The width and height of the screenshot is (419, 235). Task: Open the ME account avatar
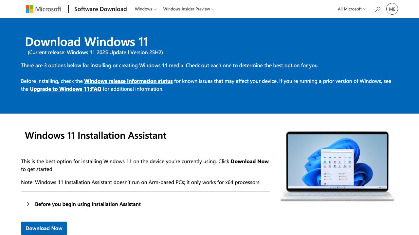click(392, 9)
